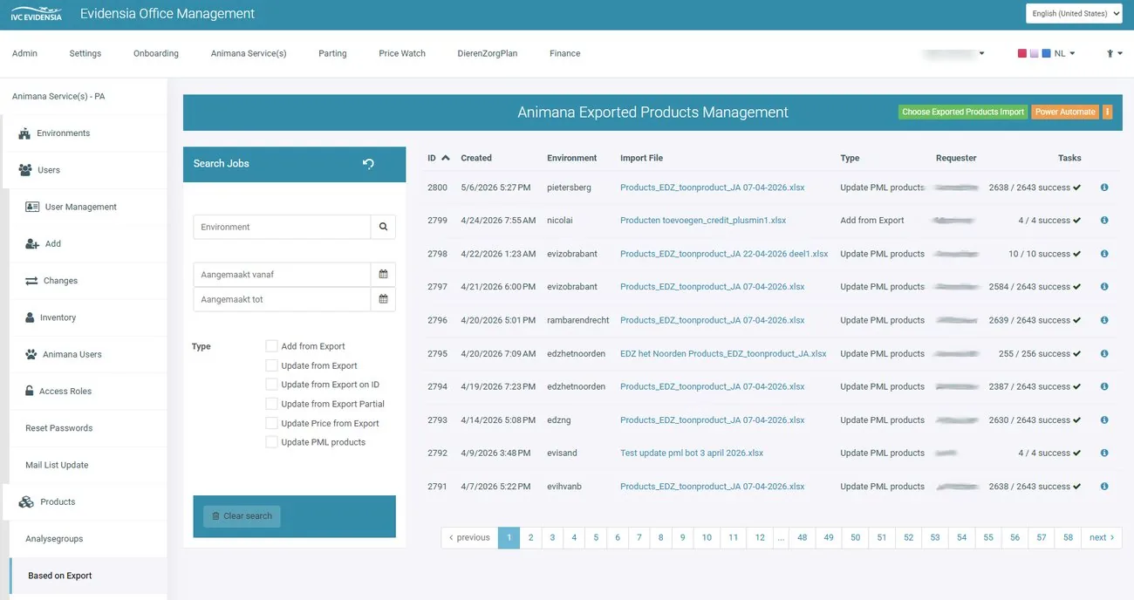This screenshot has width=1134, height=600.
Task: Open the person icon dropdown menu
Action: [x=1113, y=53]
